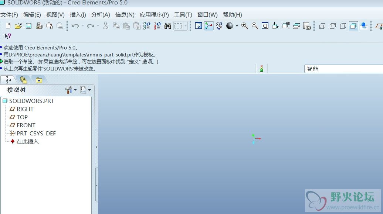Open the 窗口(W) menu

pos(207,15)
